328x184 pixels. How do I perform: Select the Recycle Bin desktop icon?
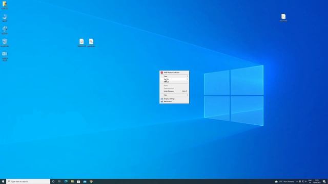pos(5,43)
